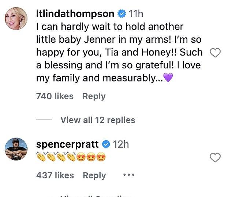The image size is (232, 197).
Task: Click the spencerpratt username
Action: pyautogui.click(x=68, y=144)
